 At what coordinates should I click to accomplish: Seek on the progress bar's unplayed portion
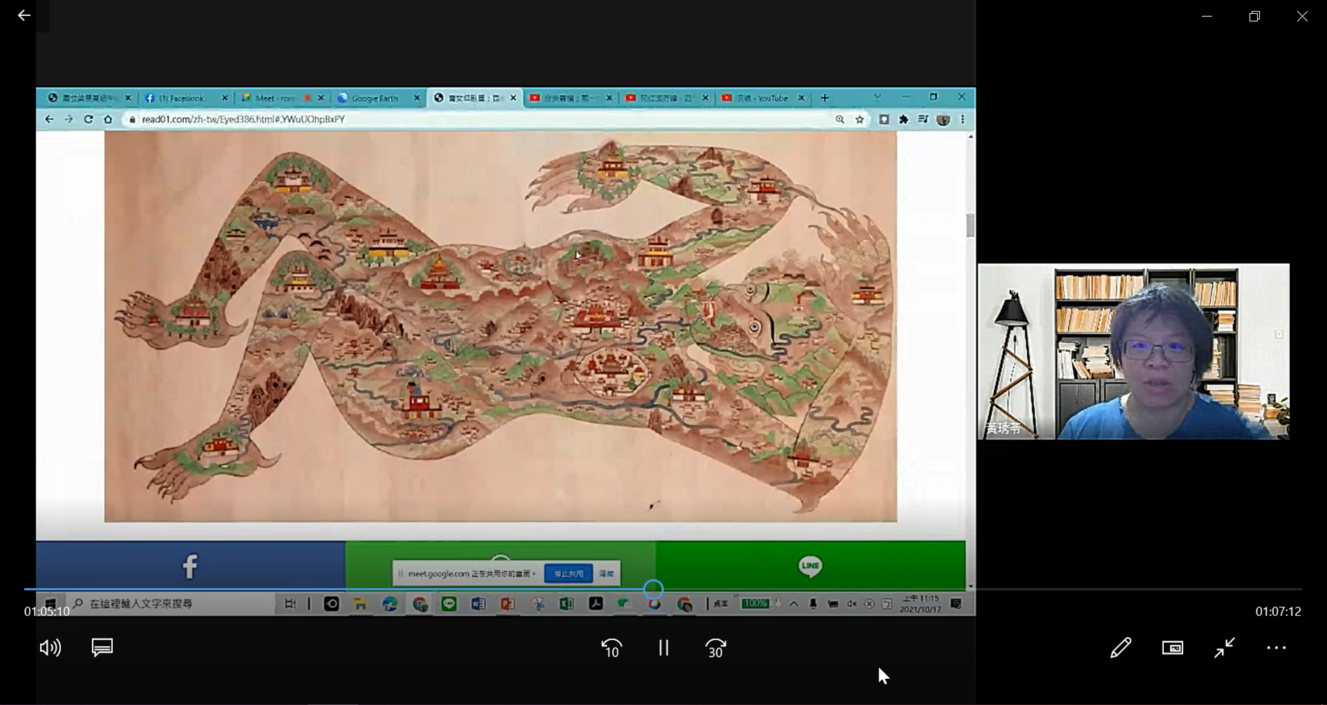tap(981, 589)
